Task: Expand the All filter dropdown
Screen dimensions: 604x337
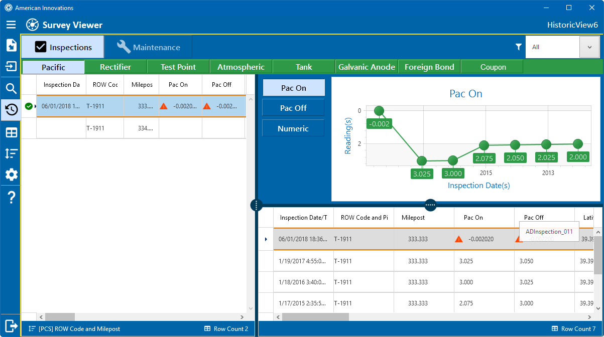Action: tap(589, 47)
